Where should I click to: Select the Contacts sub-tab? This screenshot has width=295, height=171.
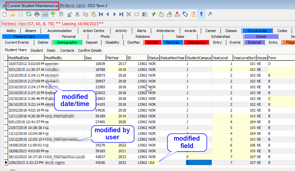click(67, 50)
